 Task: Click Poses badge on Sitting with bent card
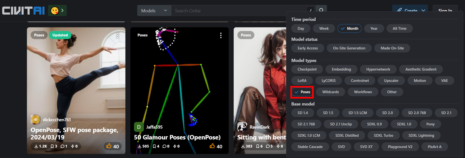pos(246,35)
